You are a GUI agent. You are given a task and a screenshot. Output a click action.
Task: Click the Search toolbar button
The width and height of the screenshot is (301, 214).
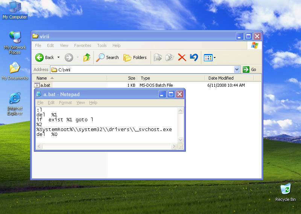tap(108, 57)
